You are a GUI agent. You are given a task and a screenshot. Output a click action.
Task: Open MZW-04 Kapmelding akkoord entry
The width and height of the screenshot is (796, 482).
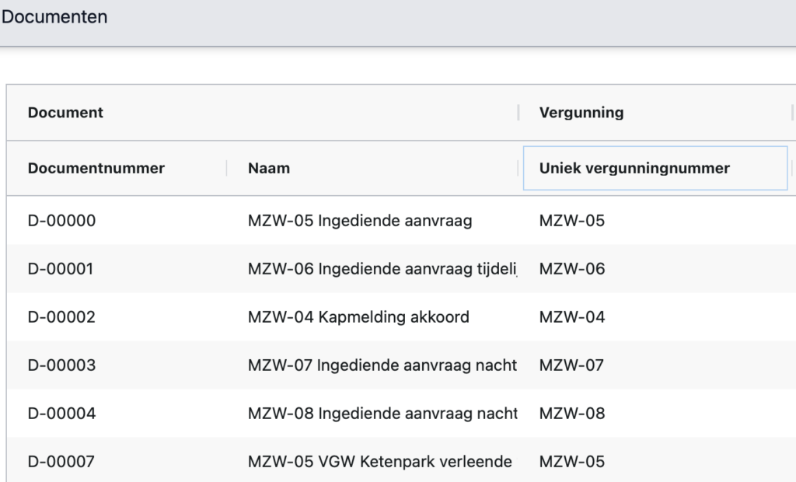[x=358, y=317]
